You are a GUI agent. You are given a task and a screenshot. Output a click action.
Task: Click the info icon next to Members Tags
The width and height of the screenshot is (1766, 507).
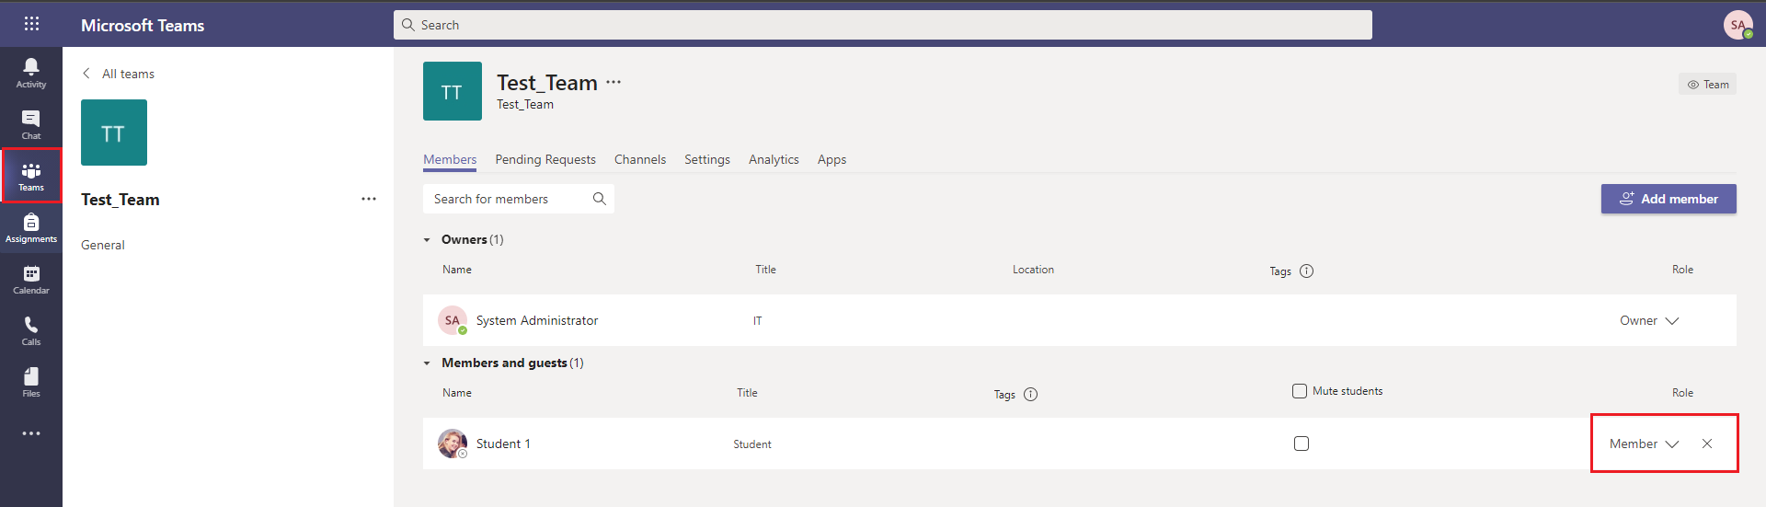pos(1031,394)
